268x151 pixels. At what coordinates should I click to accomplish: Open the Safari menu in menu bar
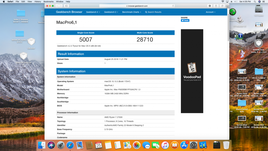pyautogui.click(x=10, y=2)
